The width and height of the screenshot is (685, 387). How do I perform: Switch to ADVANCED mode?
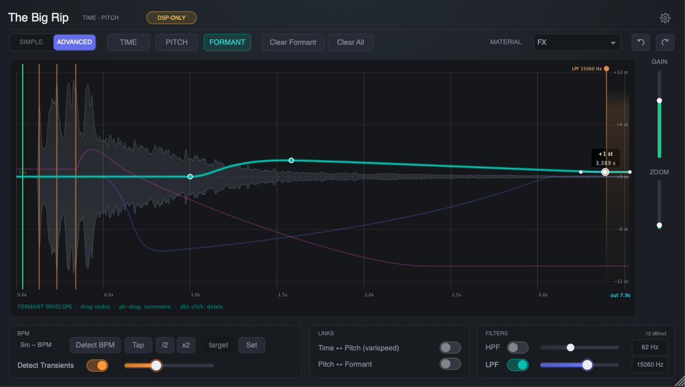pos(74,42)
